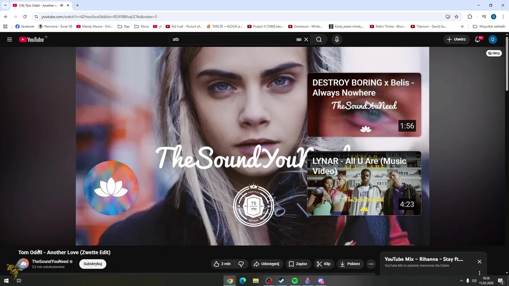Screen dimensions: 509x286
Task: Open Spotify from the taskbar
Action: (295, 281)
